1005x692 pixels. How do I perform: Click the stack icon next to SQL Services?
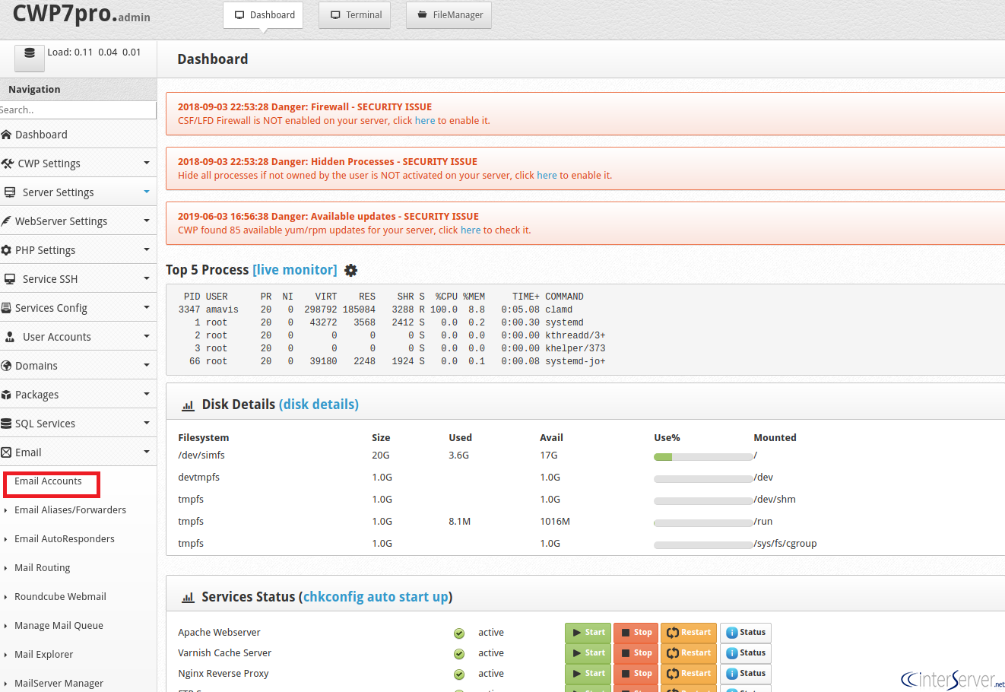[x=6, y=424]
